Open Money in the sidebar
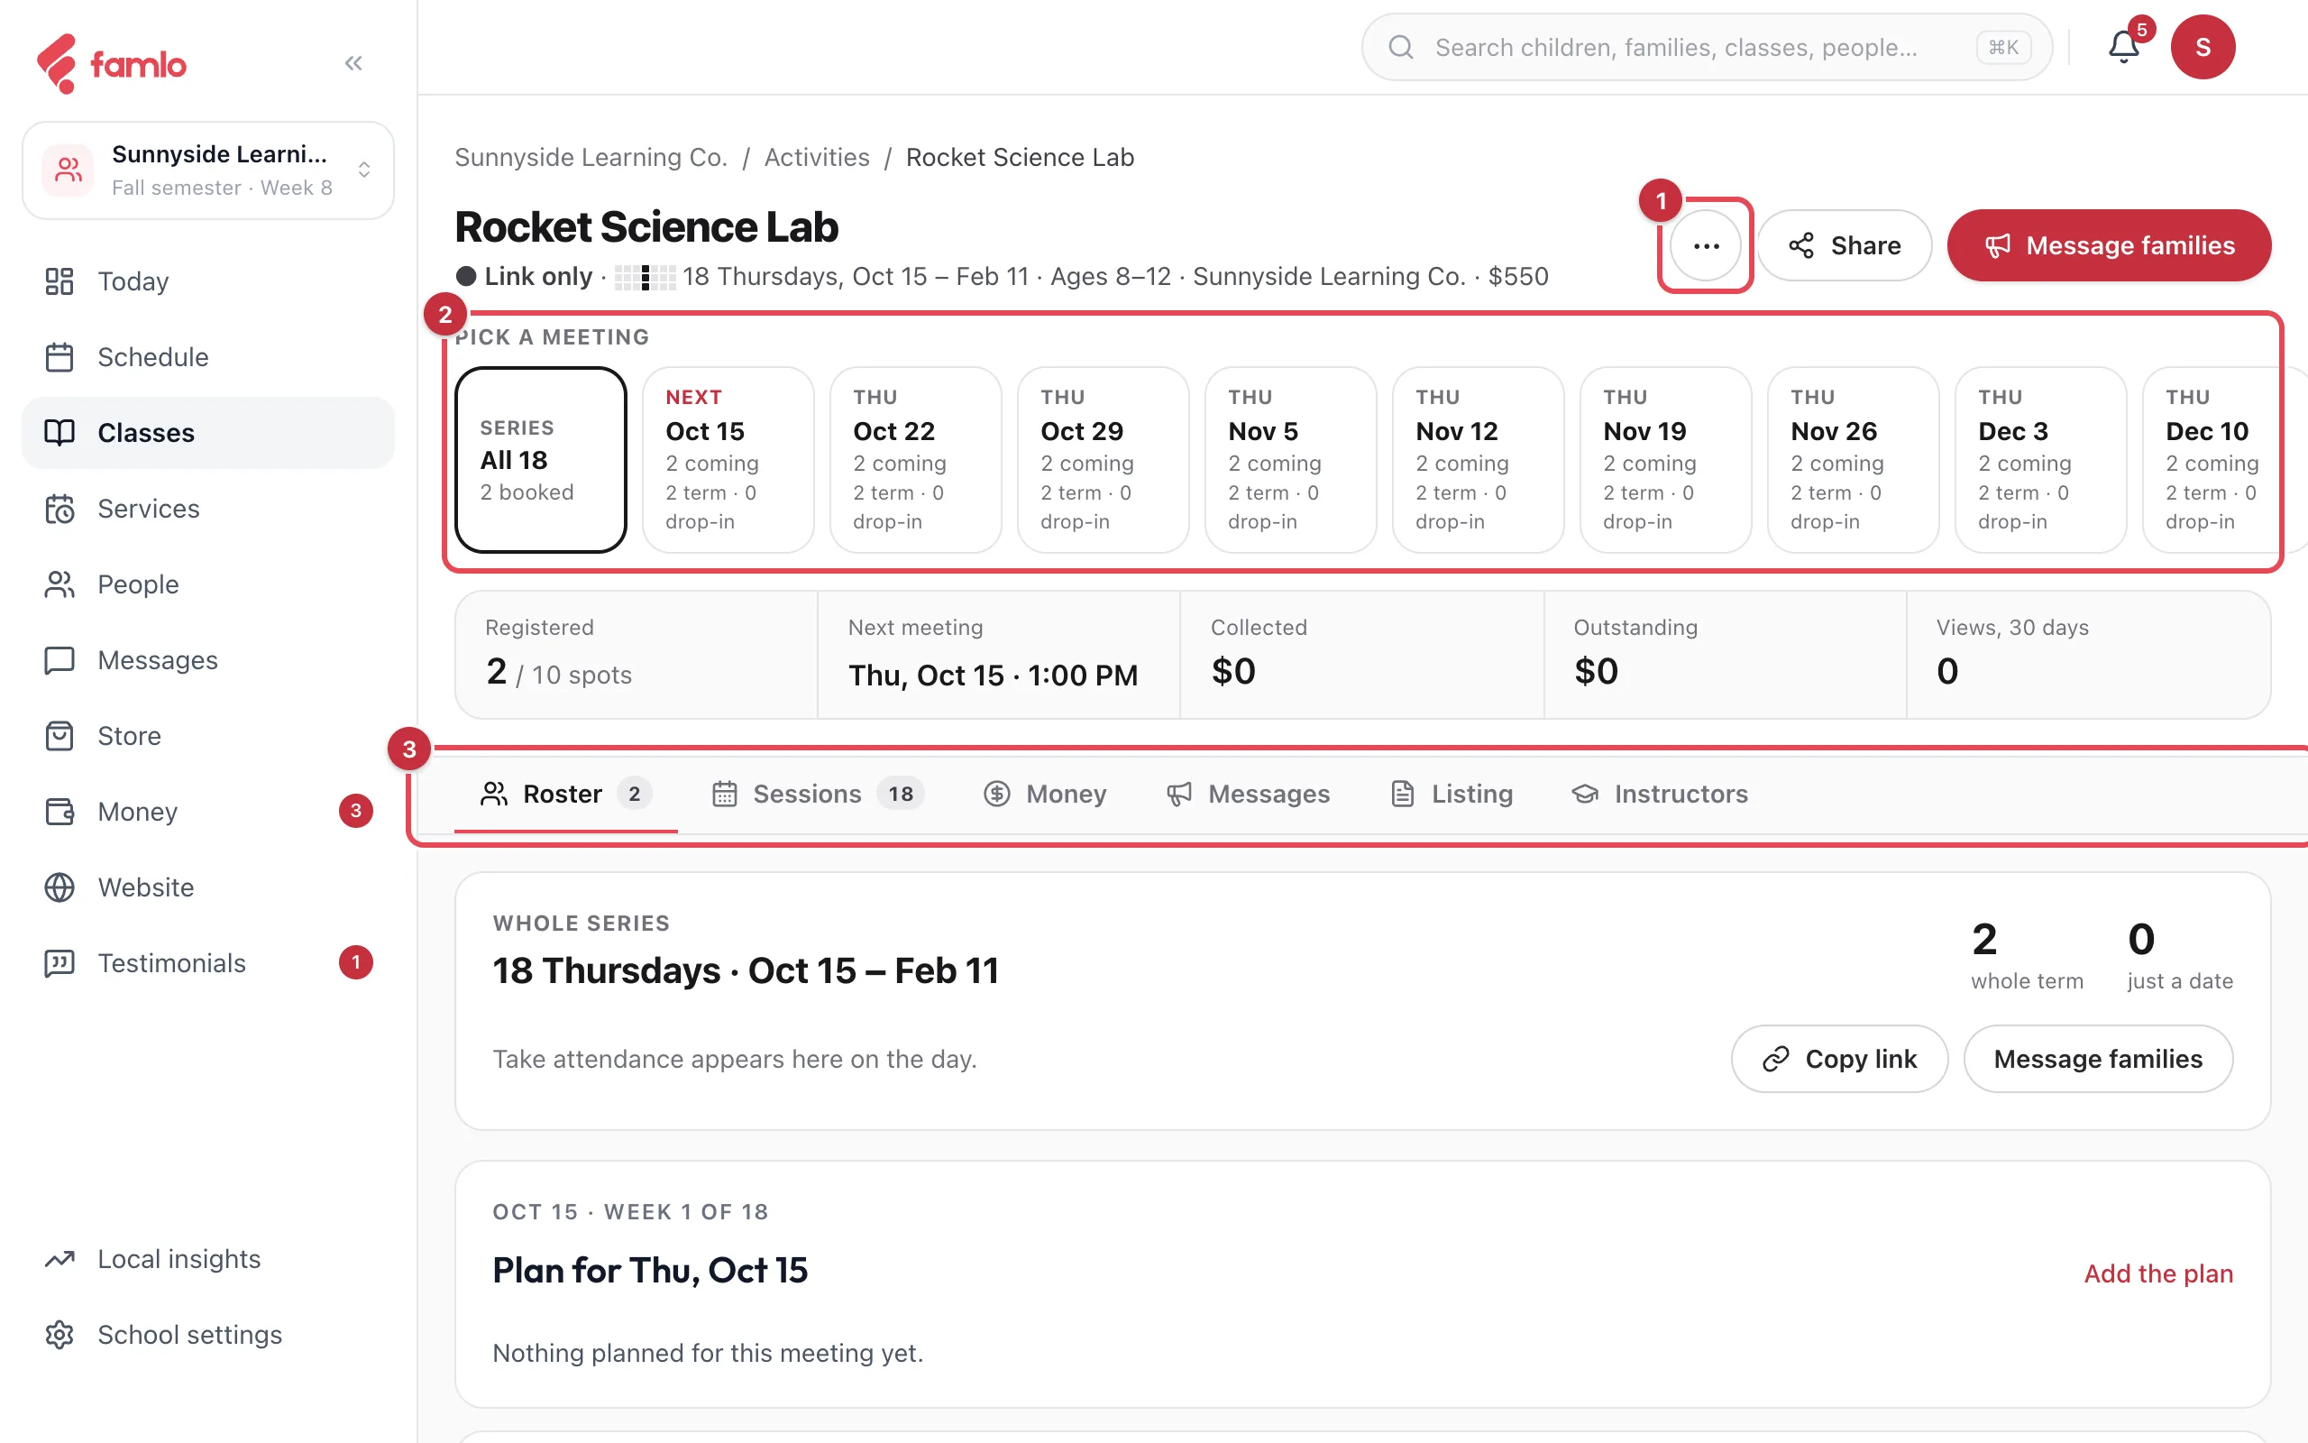 pyautogui.click(x=208, y=811)
